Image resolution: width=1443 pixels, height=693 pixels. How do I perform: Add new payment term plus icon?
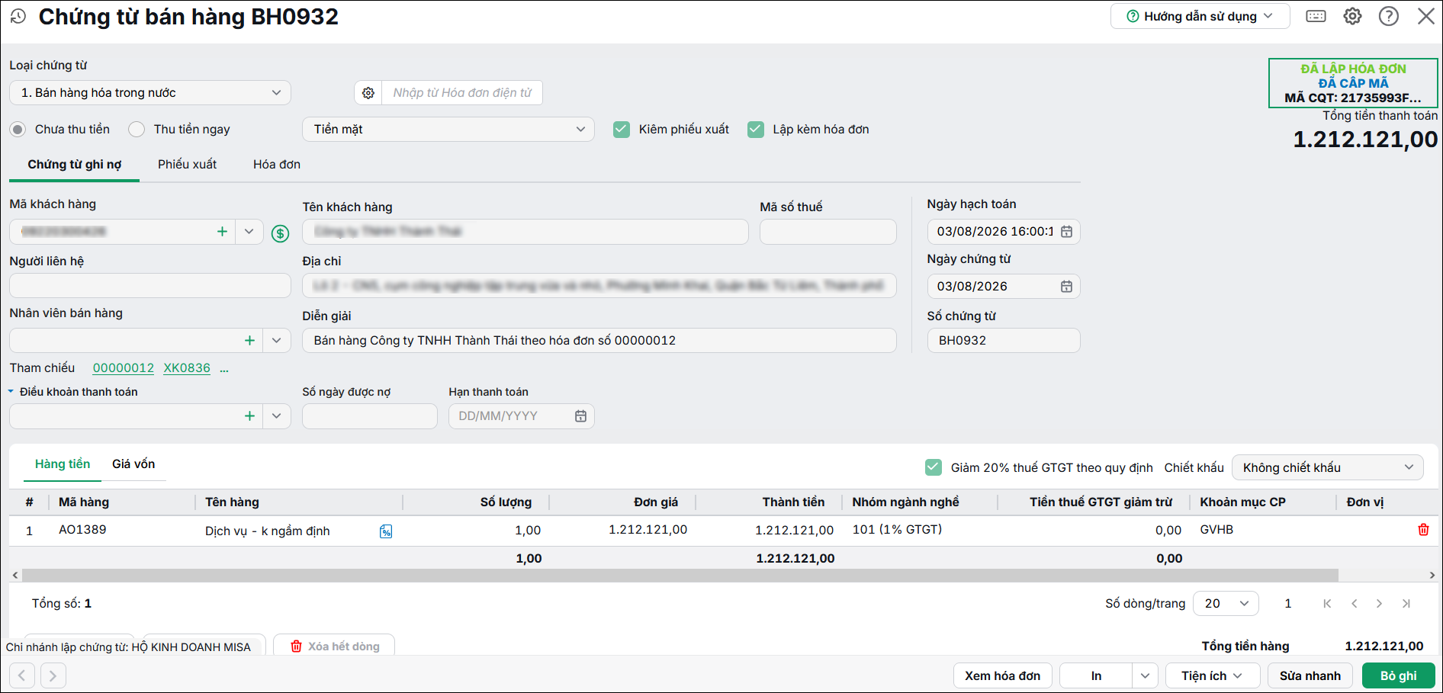point(249,416)
